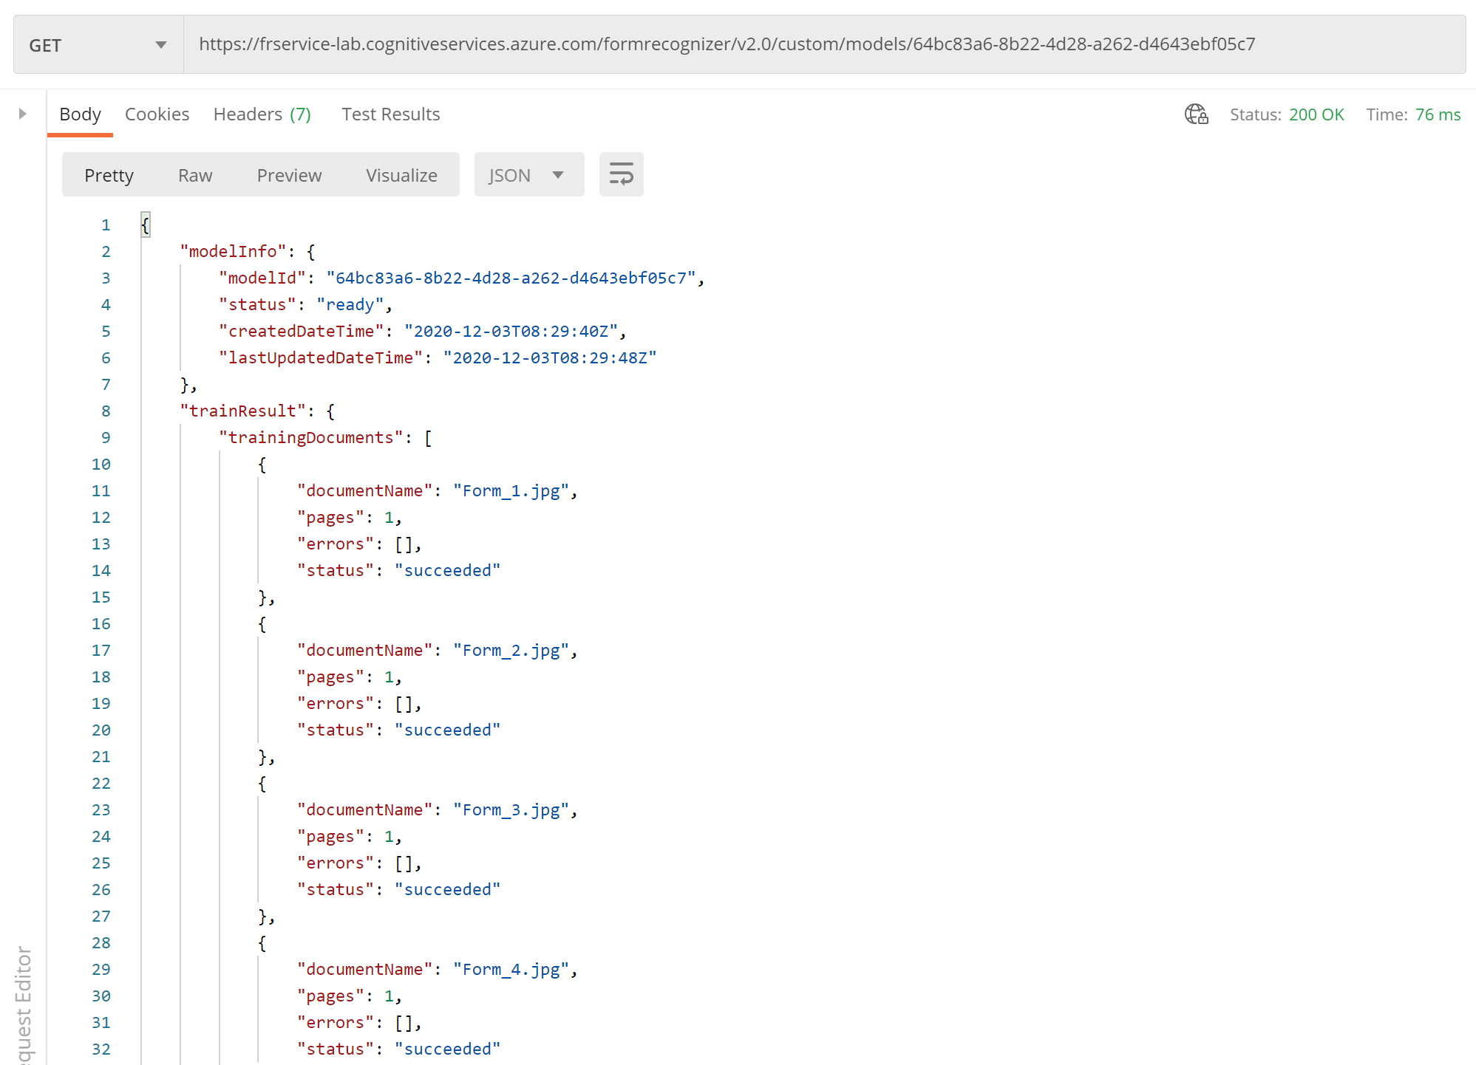
Task: Switch to the Cookies tab
Action: tap(157, 114)
